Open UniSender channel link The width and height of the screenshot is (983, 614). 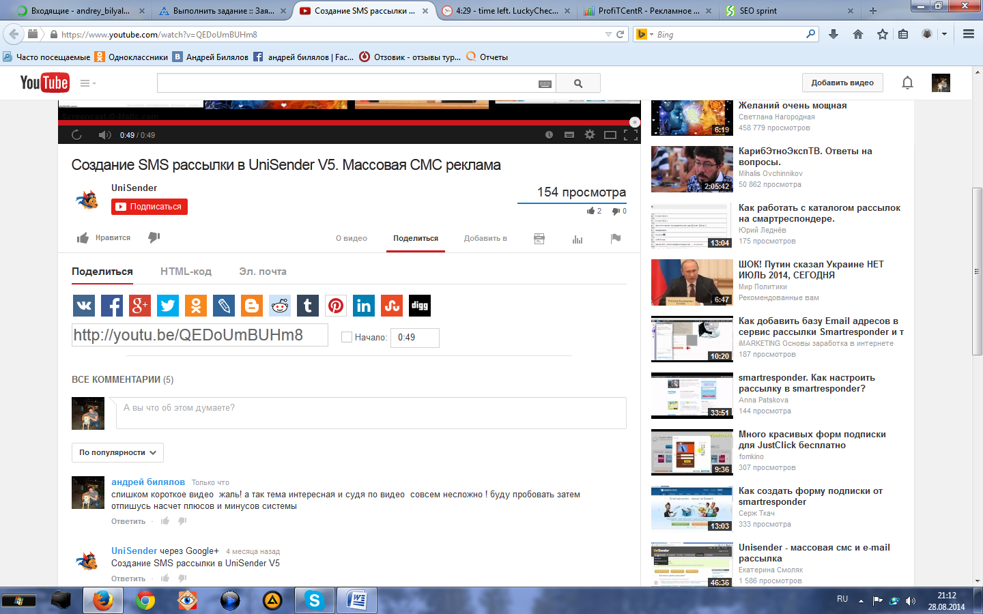[134, 188]
